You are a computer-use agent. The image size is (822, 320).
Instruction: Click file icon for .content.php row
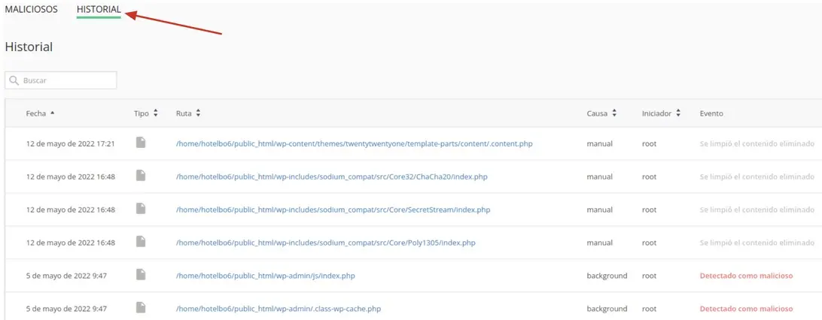tap(141, 142)
